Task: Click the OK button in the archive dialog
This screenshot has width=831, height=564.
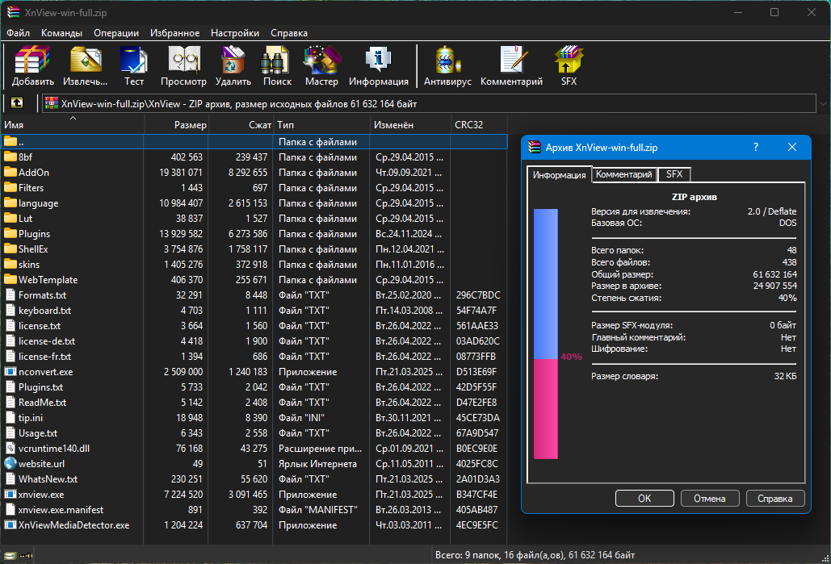Action: click(x=644, y=499)
